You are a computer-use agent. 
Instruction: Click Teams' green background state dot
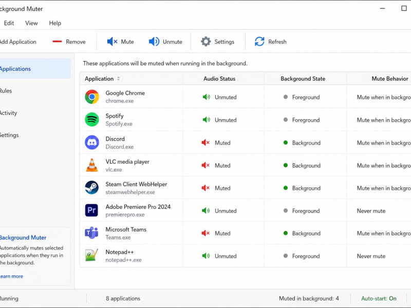click(x=286, y=234)
